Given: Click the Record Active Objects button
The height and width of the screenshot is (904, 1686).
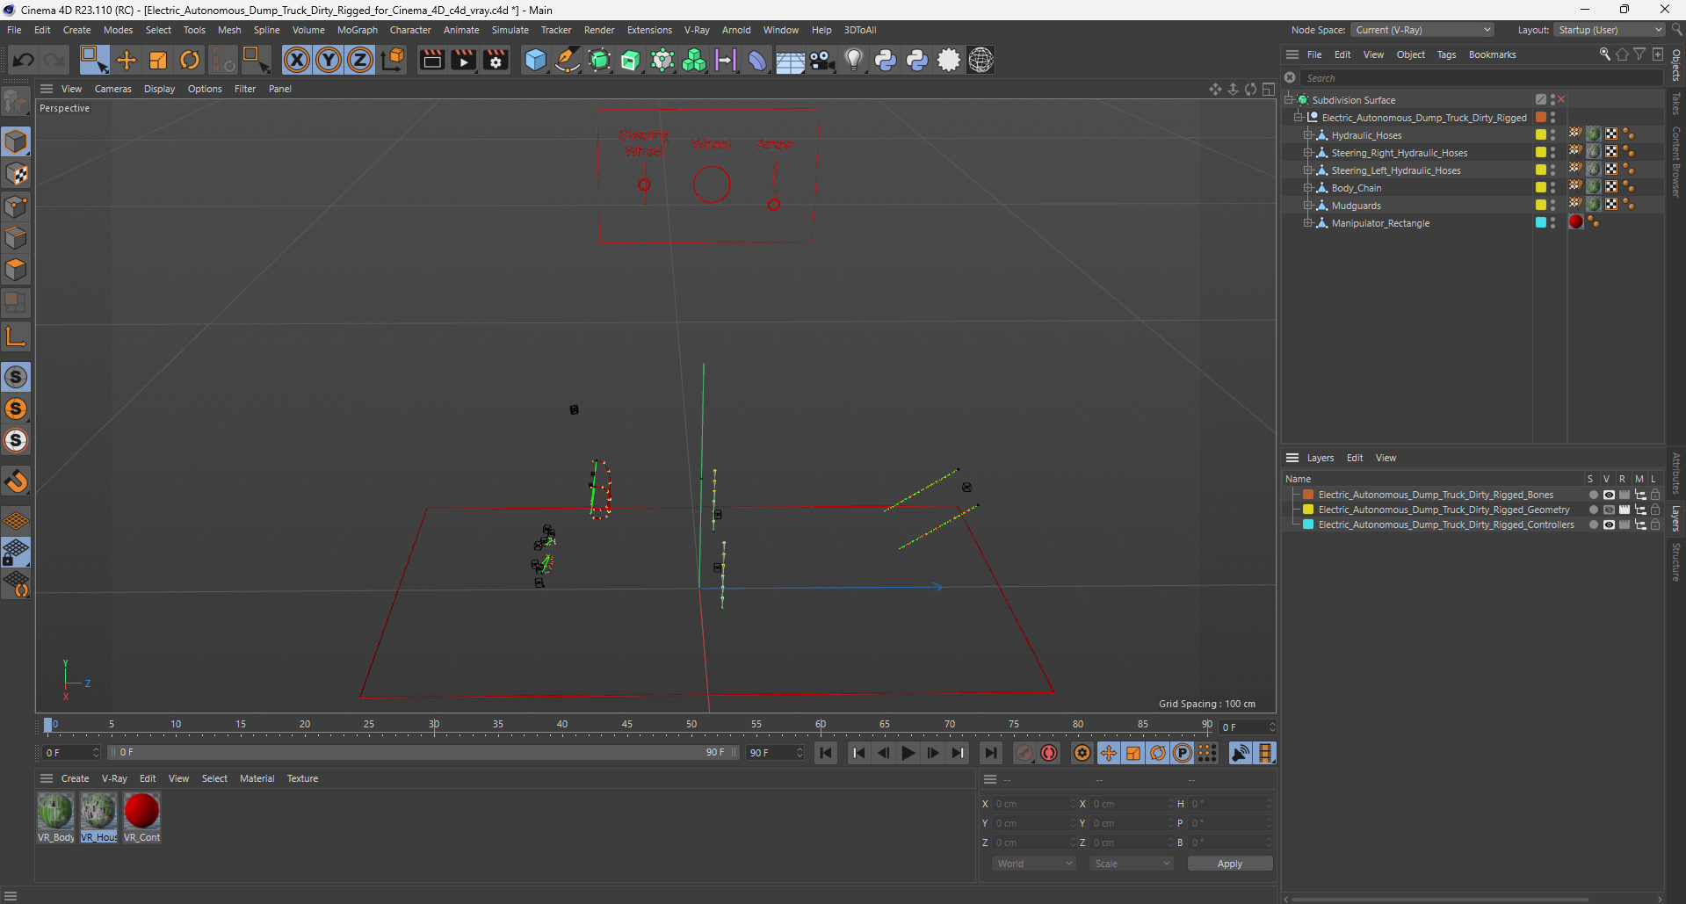Looking at the screenshot, I should click(1024, 753).
